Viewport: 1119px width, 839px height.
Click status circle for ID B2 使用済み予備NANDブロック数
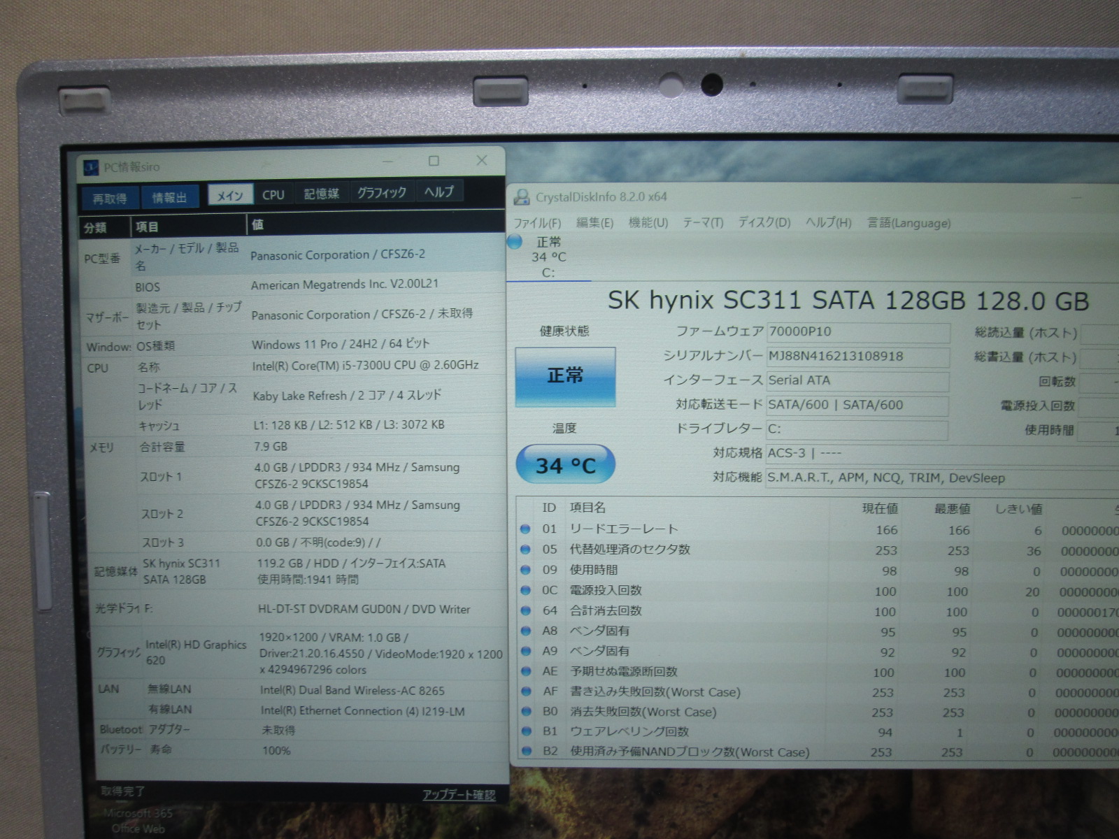click(525, 752)
